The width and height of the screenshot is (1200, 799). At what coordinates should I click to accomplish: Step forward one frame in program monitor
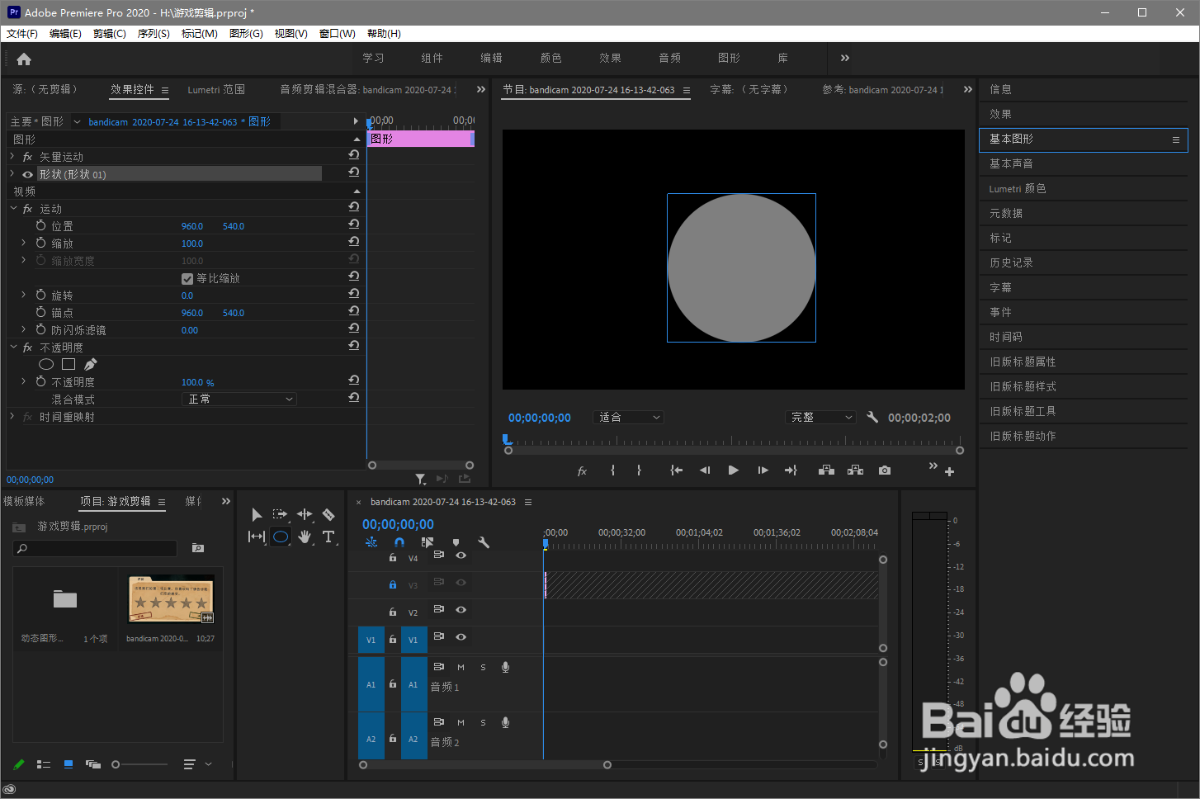pyautogui.click(x=763, y=470)
